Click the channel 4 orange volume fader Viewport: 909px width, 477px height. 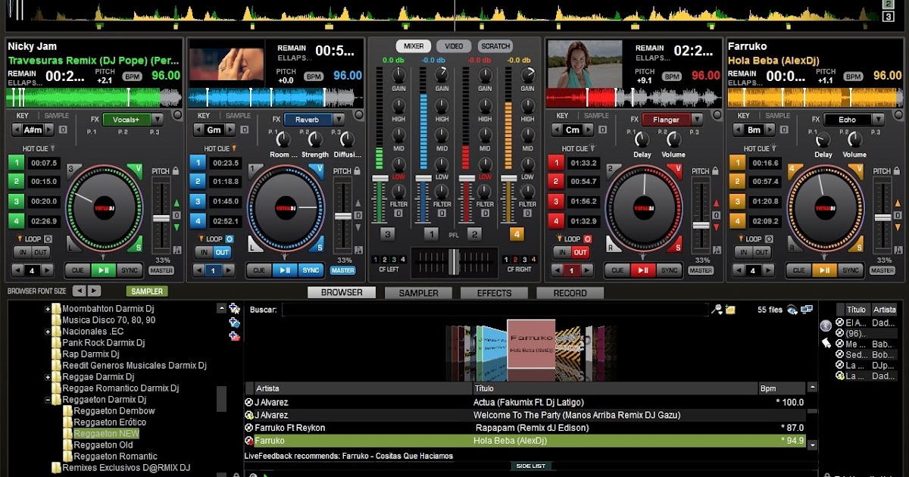coord(510,178)
